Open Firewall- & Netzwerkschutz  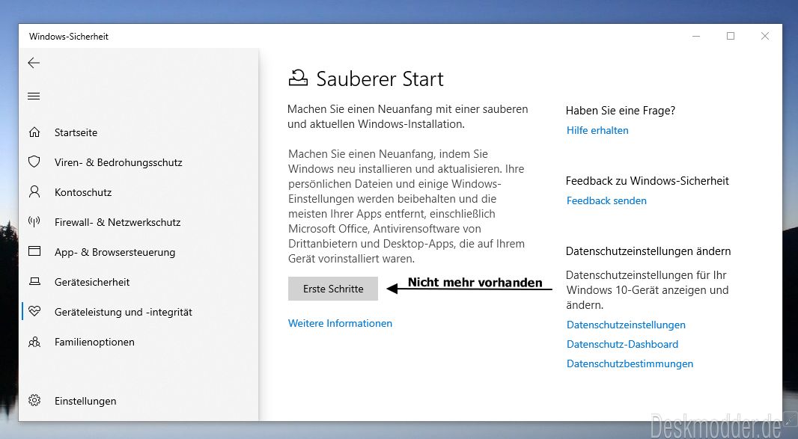pos(118,222)
